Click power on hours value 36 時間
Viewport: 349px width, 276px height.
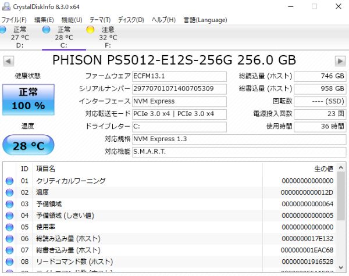[x=320, y=127]
